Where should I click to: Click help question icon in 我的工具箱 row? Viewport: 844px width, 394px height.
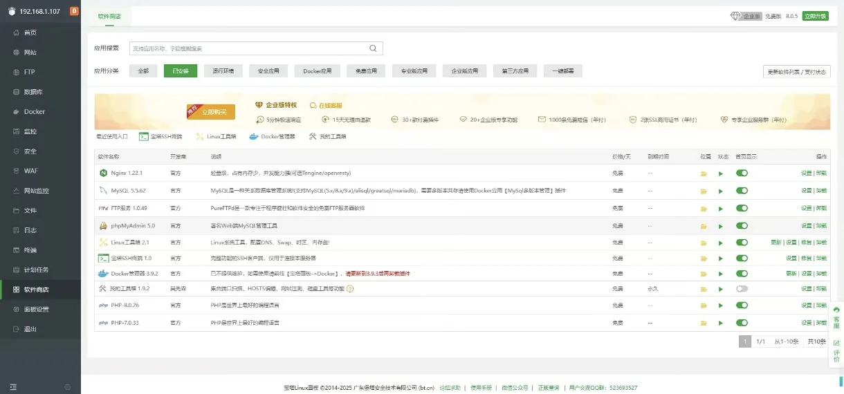pos(350,288)
